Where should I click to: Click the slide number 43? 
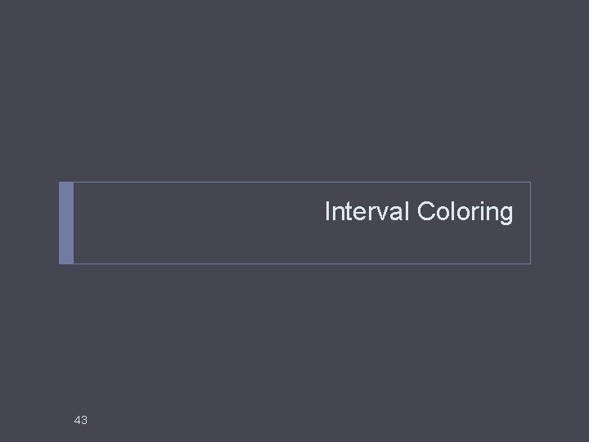(80, 420)
